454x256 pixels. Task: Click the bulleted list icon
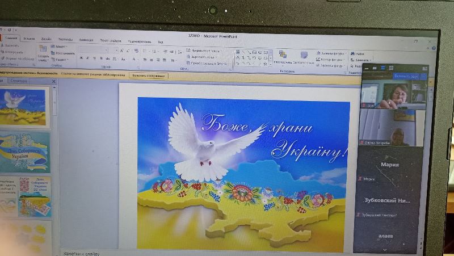point(146,52)
